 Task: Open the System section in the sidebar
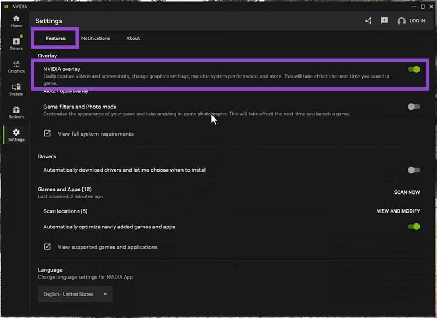pyautogui.click(x=16, y=90)
